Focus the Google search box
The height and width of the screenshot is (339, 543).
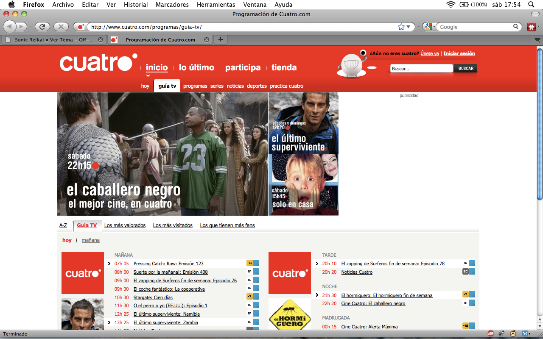point(475,27)
